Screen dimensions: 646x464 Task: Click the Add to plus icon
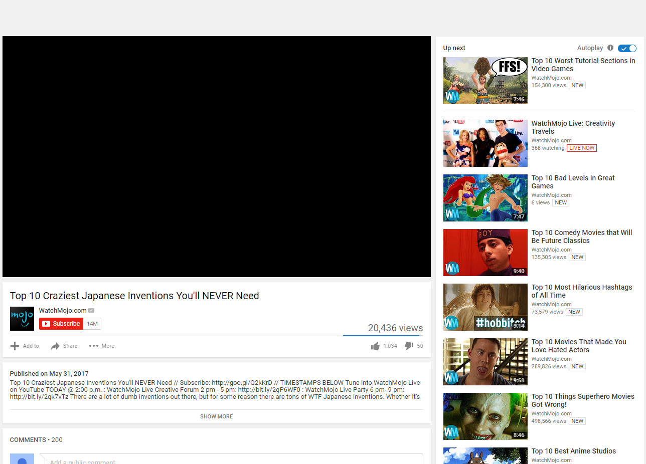pyautogui.click(x=15, y=346)
